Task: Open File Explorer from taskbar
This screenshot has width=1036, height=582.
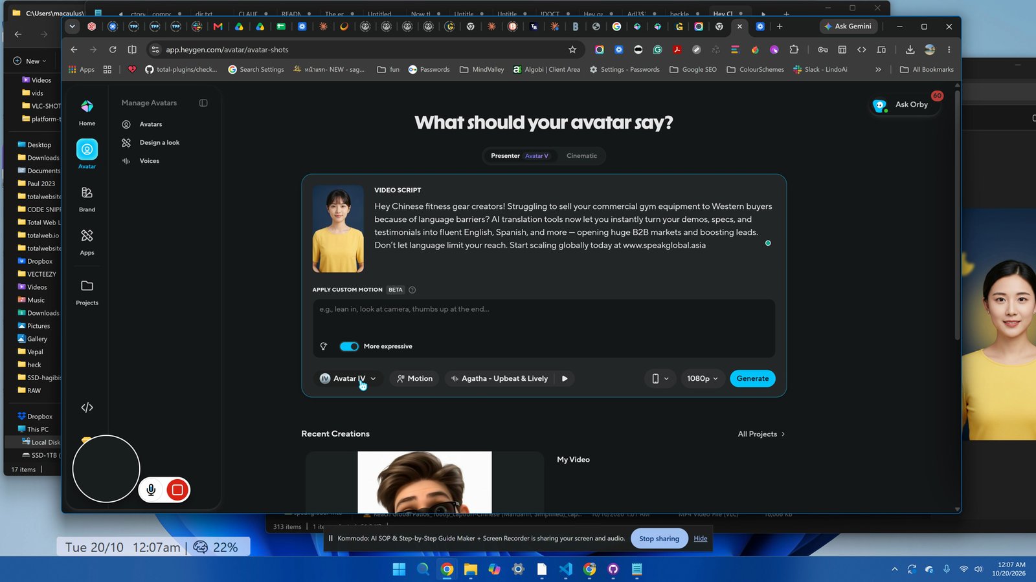Action: (471, 570)
